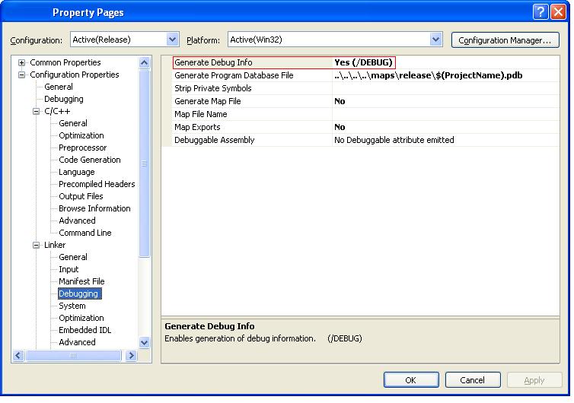Select Output Files in the tree
This screenshot has height=403, width=574.
(81, 196)
